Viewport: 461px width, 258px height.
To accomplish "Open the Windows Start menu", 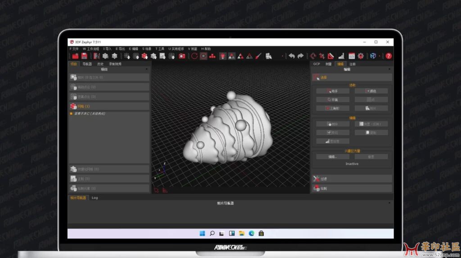I will [x=202, y=233].
